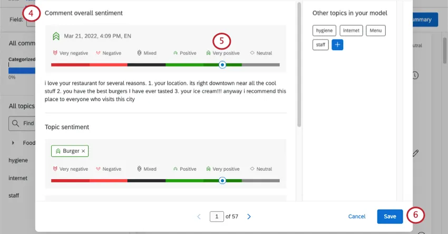Save the sentiment changes
This screenshot has width=448, height=234.
(x=390, y=217)
